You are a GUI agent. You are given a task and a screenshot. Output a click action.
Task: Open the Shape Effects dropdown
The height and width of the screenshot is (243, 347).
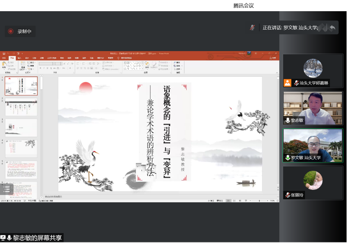[164, 69]
